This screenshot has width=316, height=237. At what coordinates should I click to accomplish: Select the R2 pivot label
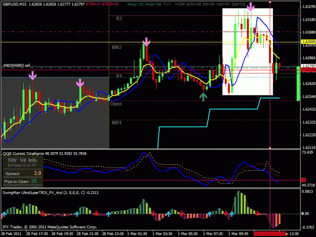tap(119, 19)
